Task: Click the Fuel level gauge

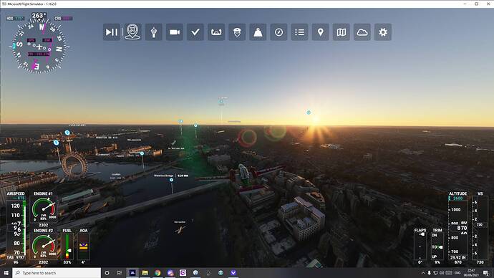Action: (67, 246)
